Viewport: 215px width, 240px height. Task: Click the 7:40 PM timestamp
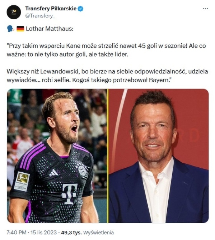pyautogui.click(x=17, y=232)
